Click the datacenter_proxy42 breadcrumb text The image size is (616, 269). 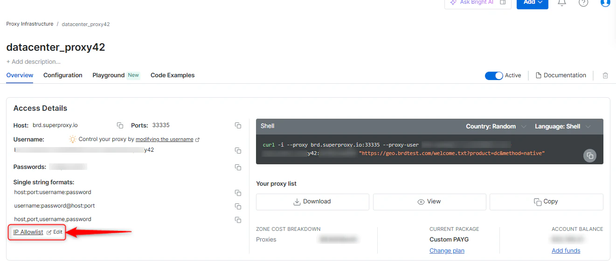(x=86, y=24)
